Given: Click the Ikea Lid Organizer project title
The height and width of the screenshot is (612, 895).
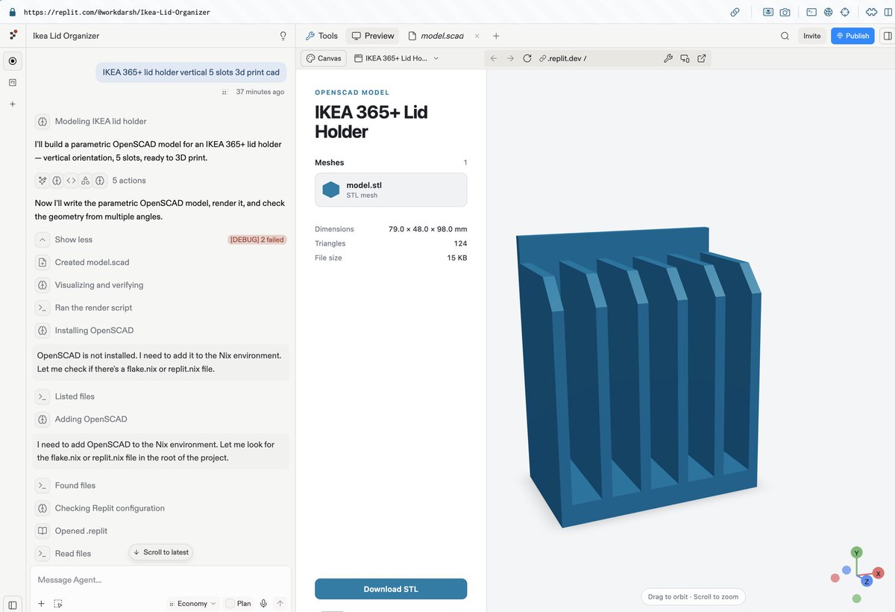Looking at the screenshot, I should [66, 36].
